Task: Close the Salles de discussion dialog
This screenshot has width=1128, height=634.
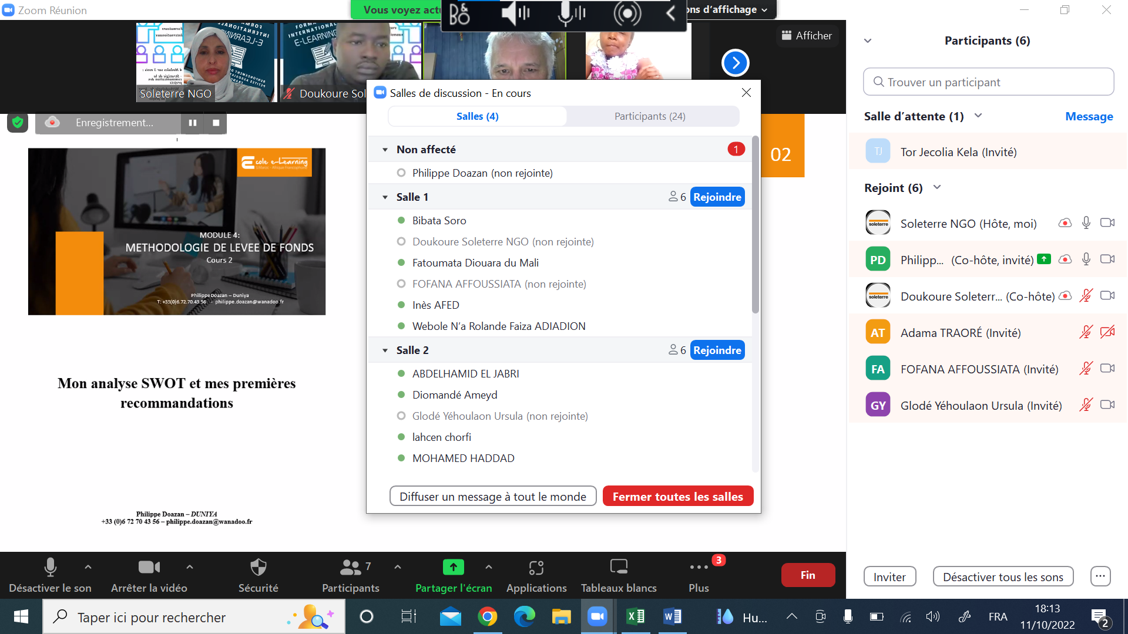Action: pyautogui.click(x=746, y=93)
